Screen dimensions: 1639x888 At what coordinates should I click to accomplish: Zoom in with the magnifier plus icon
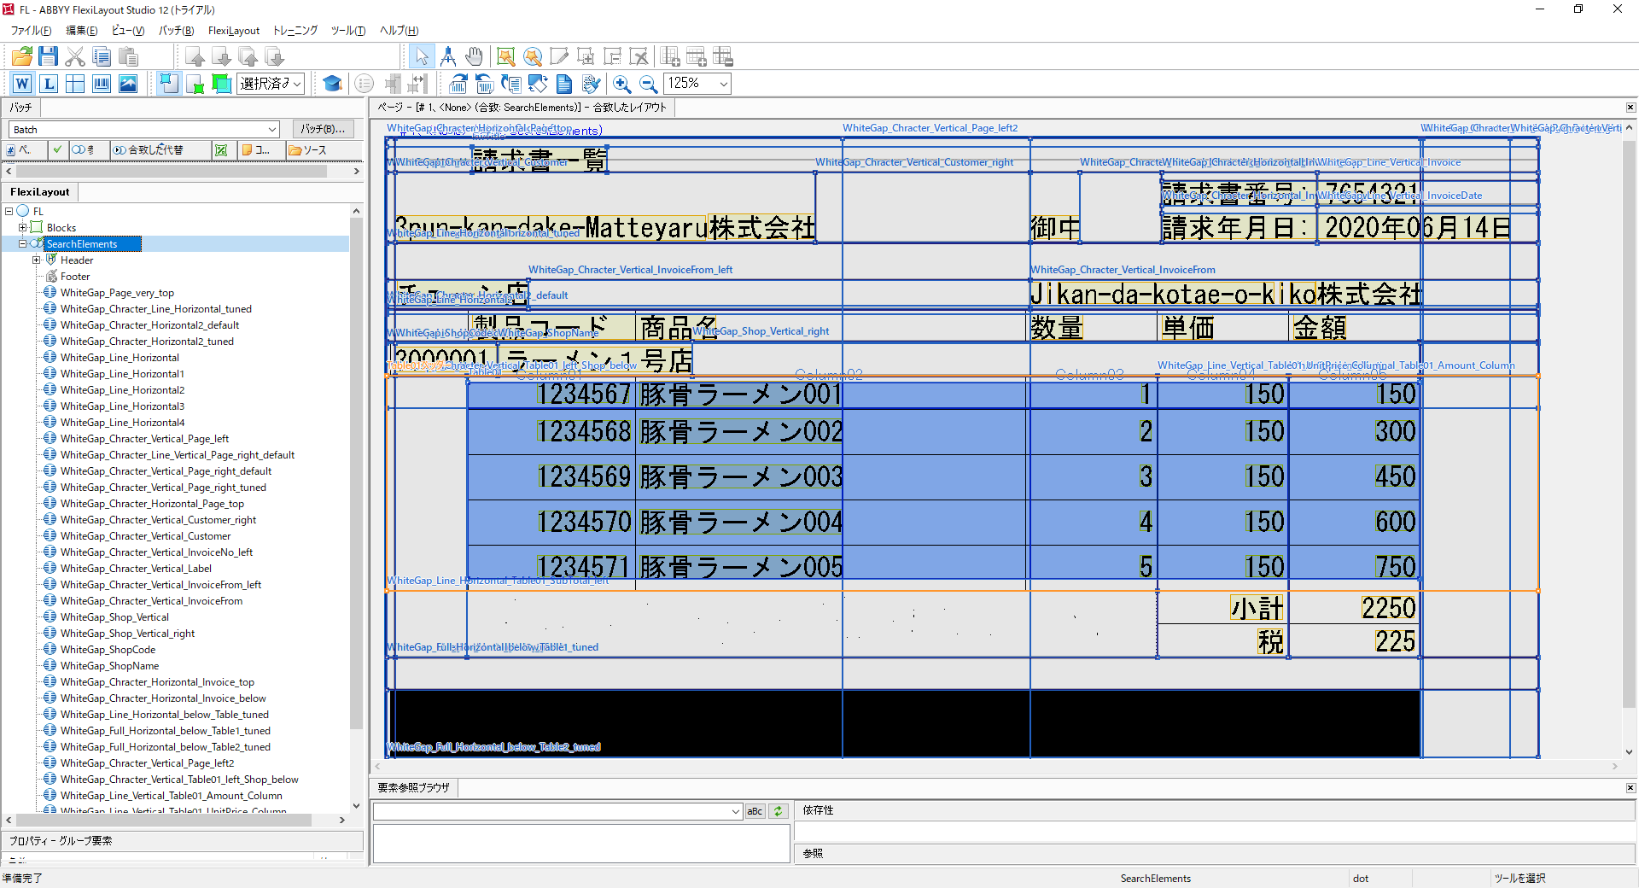622,83
